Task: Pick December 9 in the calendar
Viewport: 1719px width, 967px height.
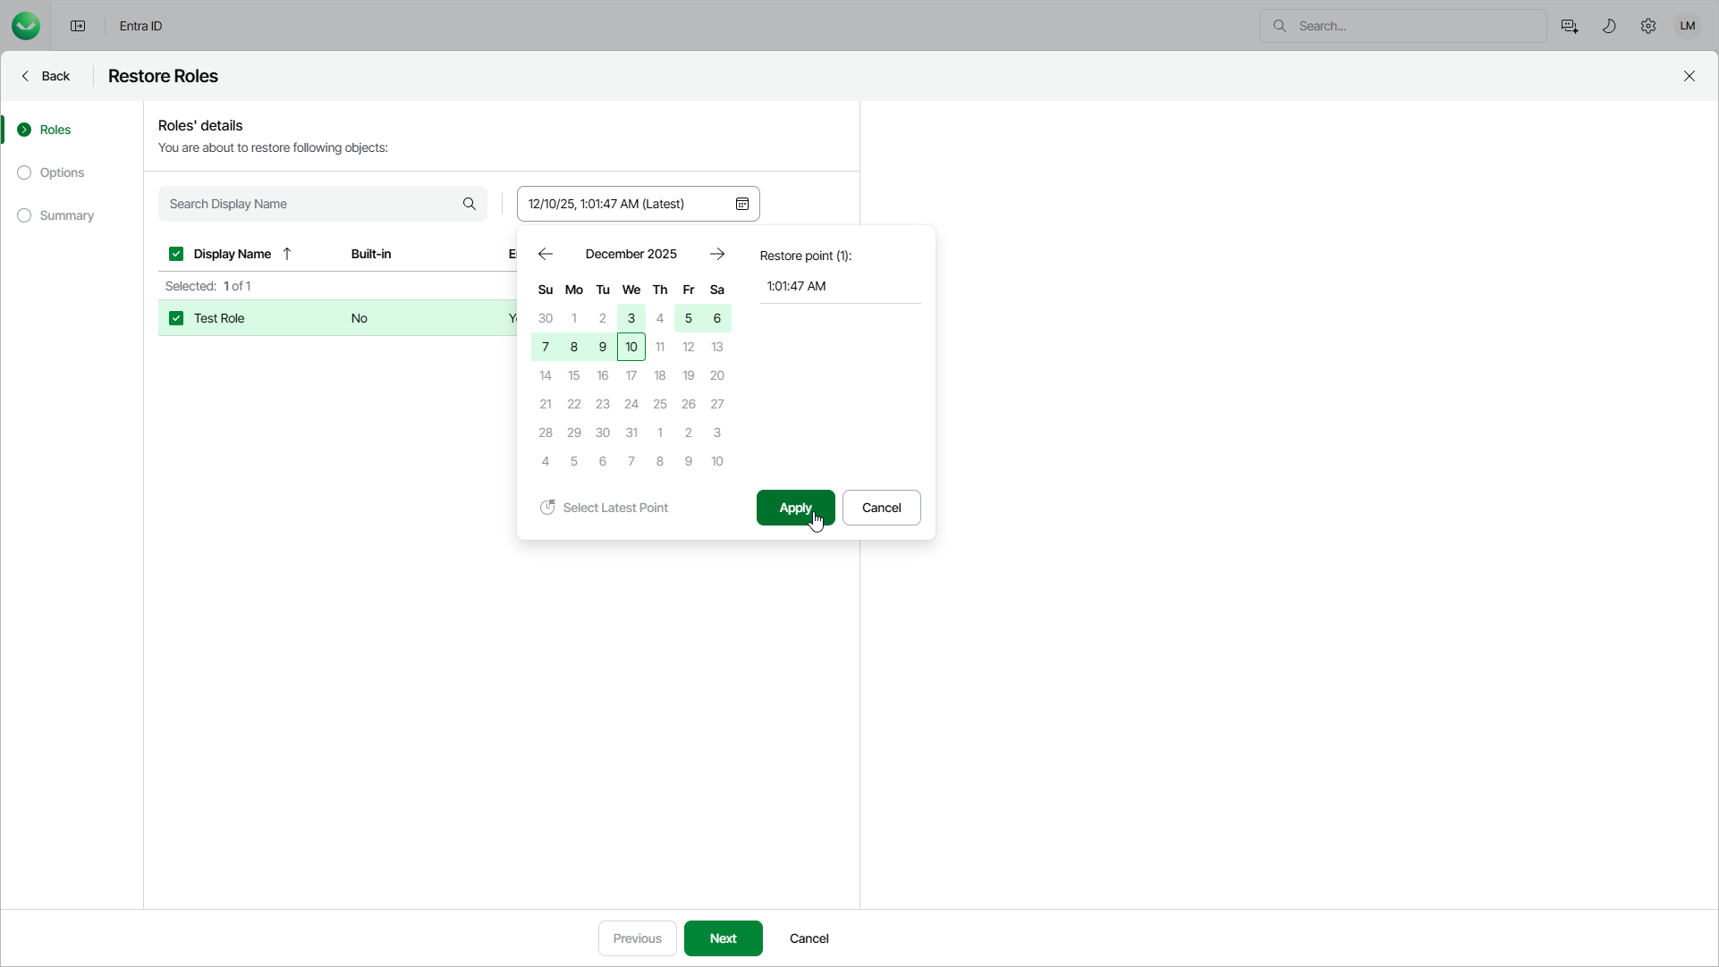Action: coord(603,348)
